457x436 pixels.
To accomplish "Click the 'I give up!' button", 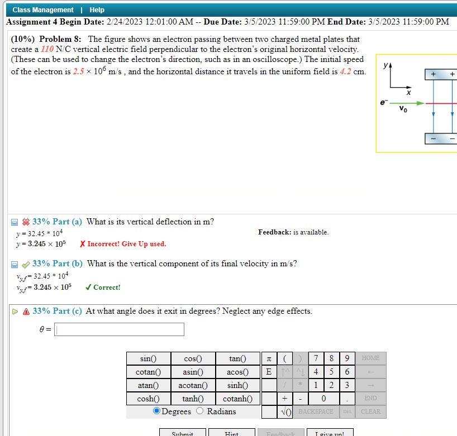I will 329,433.
